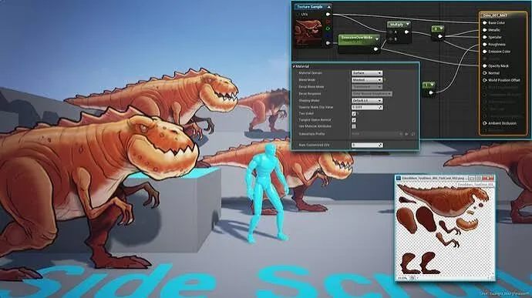Click the Metallic input pin
Image resolution: width=532 pixels, height=298 pixels.
point(485,30)
